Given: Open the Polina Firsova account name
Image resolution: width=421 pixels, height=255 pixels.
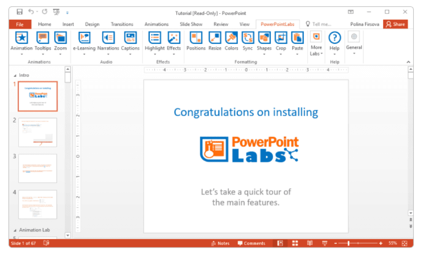Looking at the screenshot, I should click(364, 24).
